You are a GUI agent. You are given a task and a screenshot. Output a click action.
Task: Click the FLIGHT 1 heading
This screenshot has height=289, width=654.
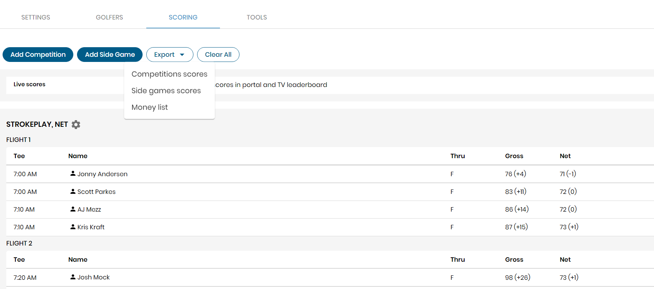point(18,140)
